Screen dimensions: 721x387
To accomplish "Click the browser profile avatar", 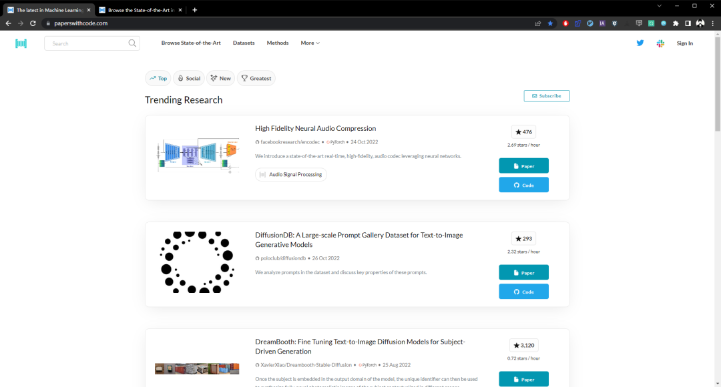I will (x=700, y=23).
